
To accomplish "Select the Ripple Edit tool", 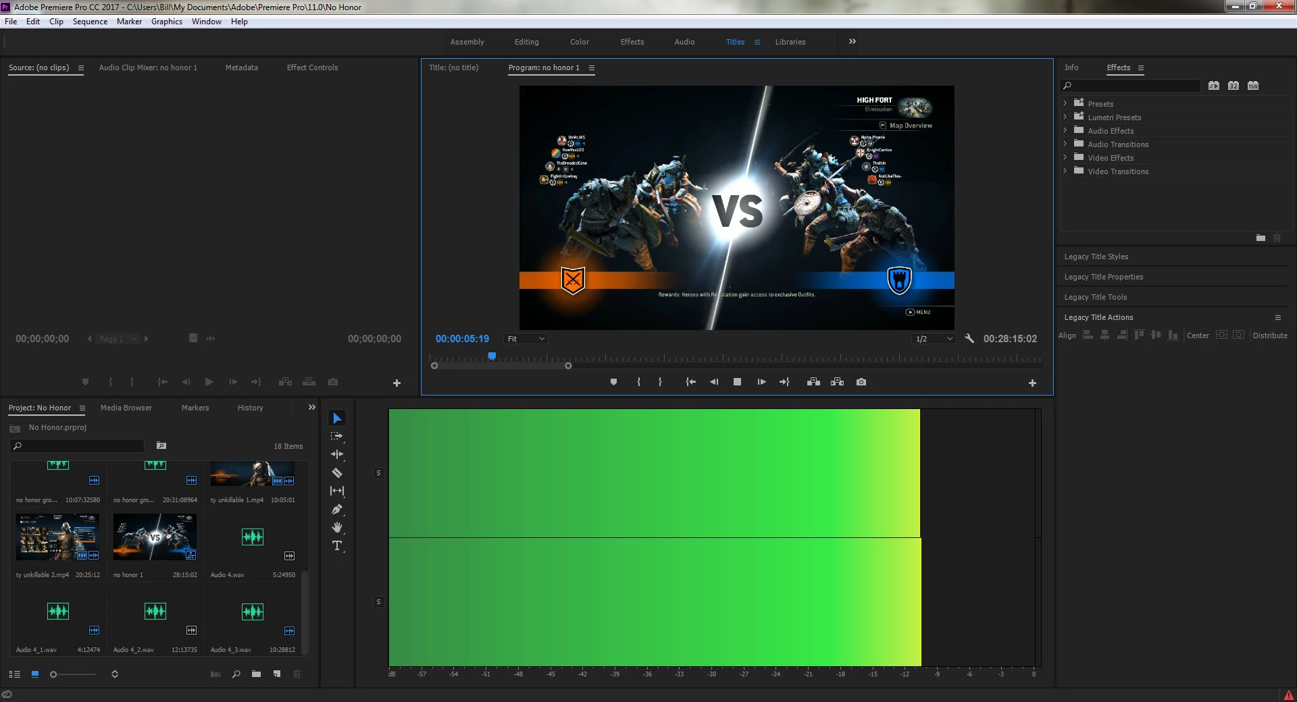I will [x=337, y=455].
